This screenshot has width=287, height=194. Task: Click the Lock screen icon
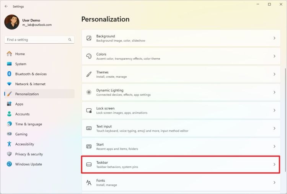tap(89, 110)
